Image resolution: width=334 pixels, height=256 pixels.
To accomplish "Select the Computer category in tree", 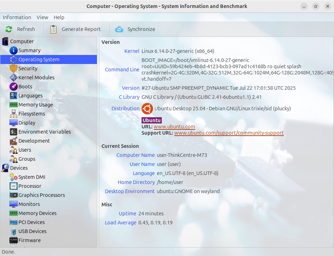I will click(x=22, y=41).
